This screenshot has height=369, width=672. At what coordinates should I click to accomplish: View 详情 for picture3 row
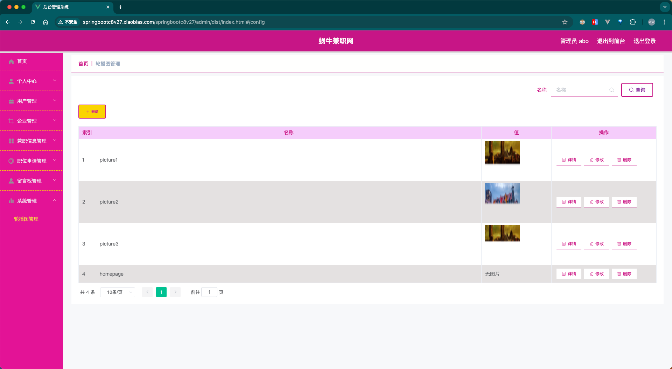[x=569, y=244]
